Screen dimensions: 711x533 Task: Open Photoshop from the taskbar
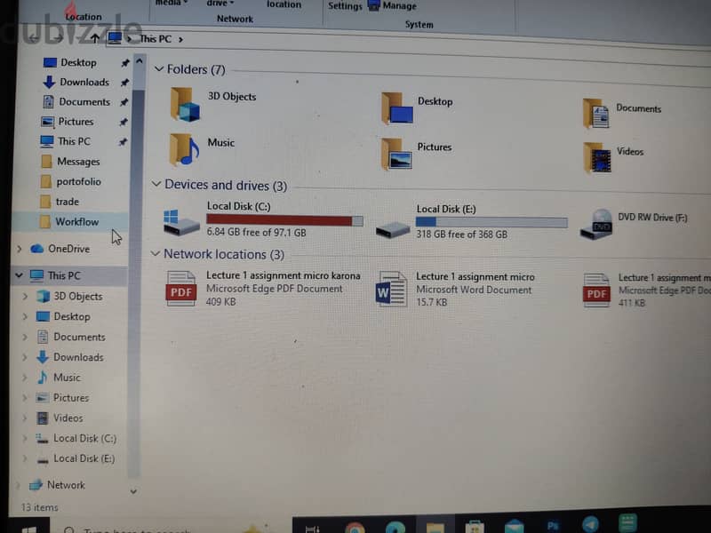tap(553, 526)
